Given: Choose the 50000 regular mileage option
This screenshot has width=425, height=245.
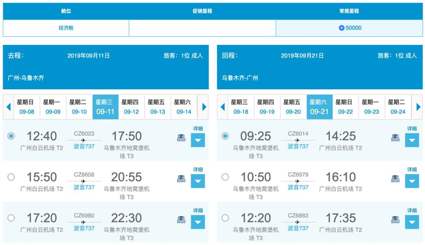Looking at the screenshot, I should tap(350, 28).
